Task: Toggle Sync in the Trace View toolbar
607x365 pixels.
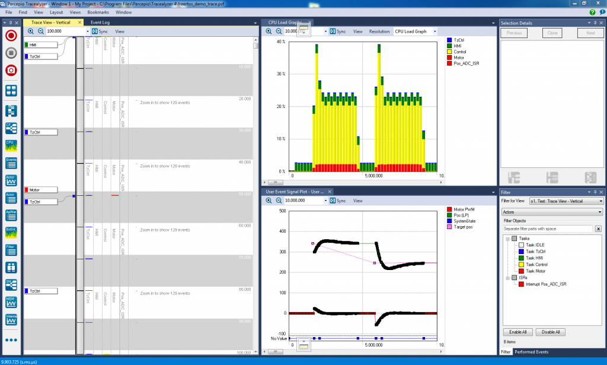Action: click(99, 31)
